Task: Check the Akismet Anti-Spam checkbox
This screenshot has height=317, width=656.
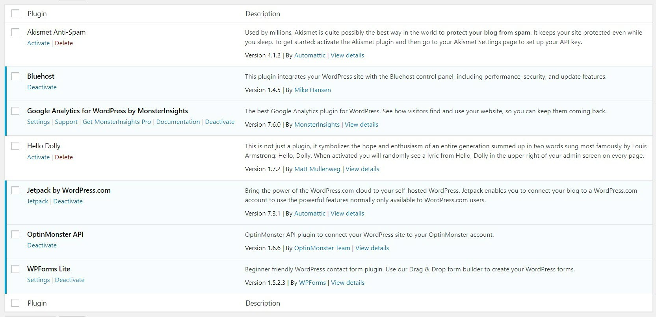Action: (x=15, y=32)
